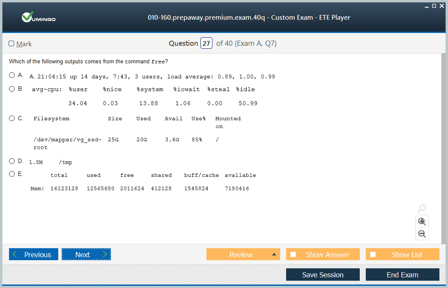Select answer option A uptime output
448x288 pixels.
(x=12, y=75)
